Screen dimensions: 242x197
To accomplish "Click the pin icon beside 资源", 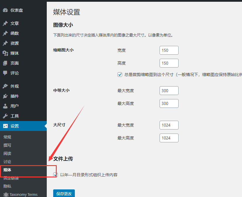I will [5, 43].
